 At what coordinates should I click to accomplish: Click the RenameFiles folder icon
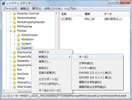[x=14, y=65]
